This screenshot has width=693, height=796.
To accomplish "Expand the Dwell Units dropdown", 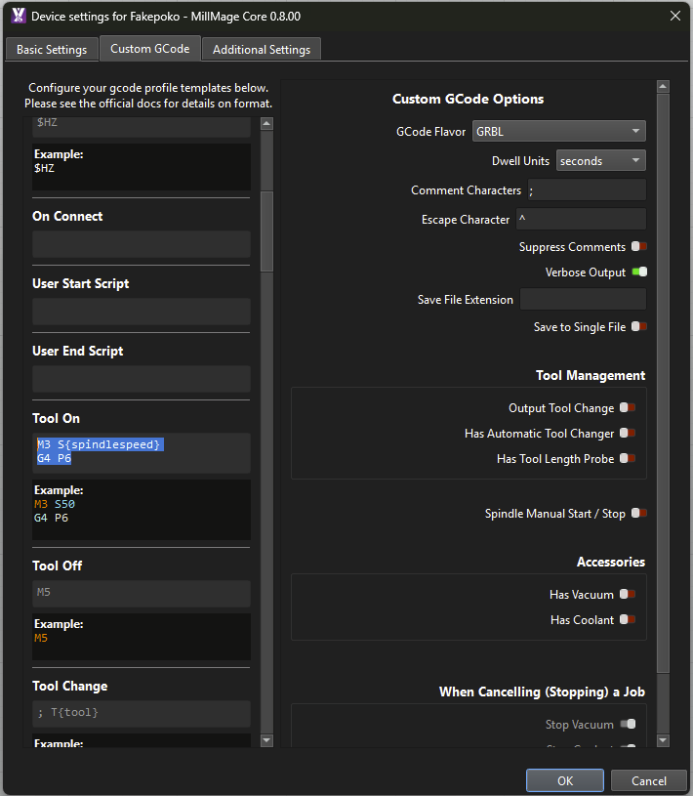I will coord(600,161).
